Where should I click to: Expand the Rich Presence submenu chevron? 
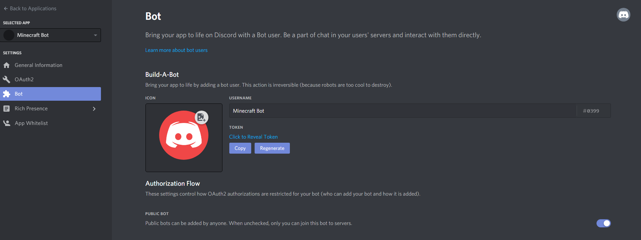click(94, 109)
